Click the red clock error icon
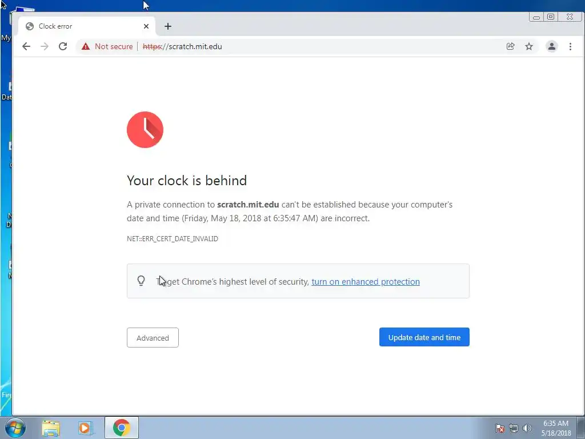This screenshot has width=585, height=439. tap(145, 130)
